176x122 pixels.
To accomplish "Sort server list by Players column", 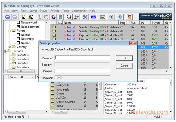I will [x=157, y=23].
